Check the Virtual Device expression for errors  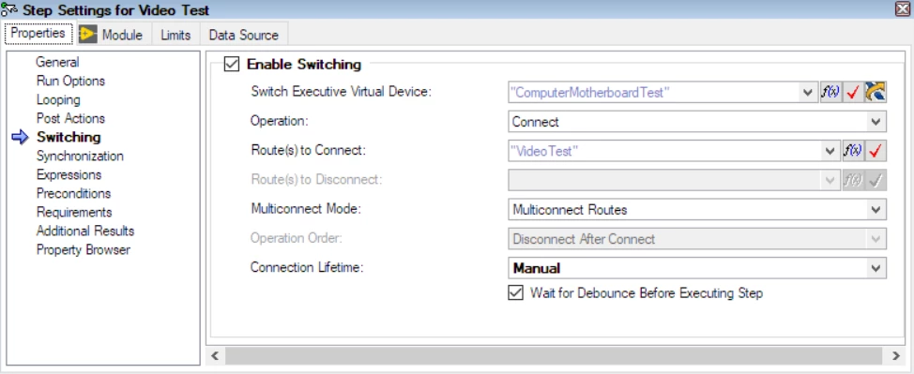coord(853,92)
